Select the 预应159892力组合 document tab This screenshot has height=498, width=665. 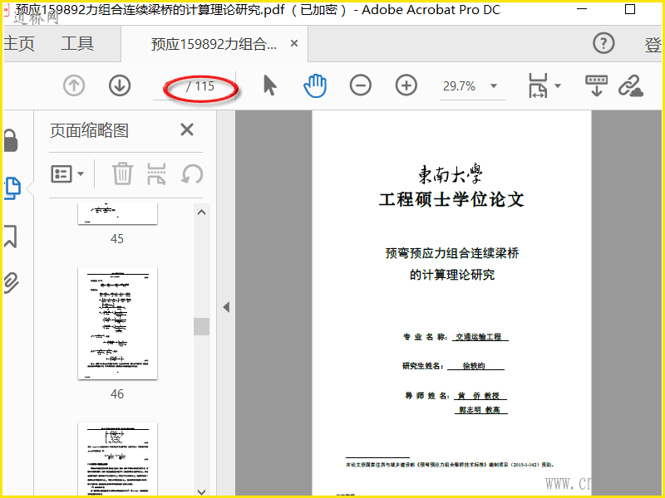point(214,44)
